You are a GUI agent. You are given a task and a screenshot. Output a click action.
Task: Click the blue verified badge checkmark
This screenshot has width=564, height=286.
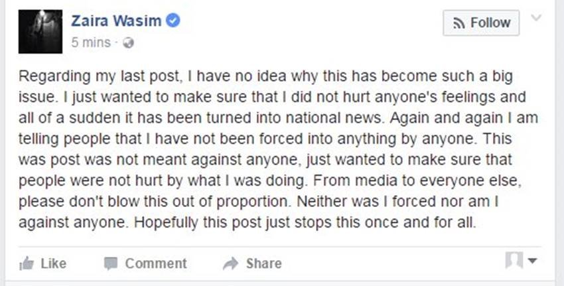(173, 21)
